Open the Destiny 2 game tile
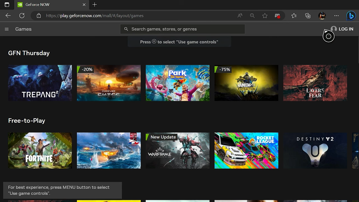Image resolution: width=359 pixels, height=202 pixels. (x=315, y=151)
